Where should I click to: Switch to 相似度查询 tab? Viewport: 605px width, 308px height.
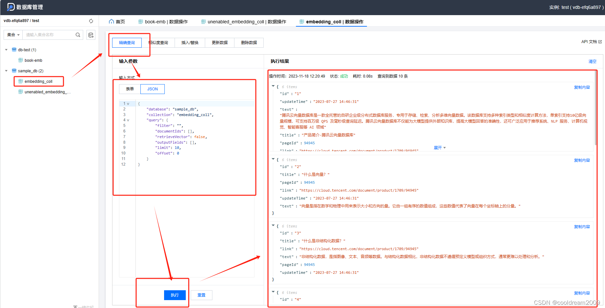tap(158, 43)
